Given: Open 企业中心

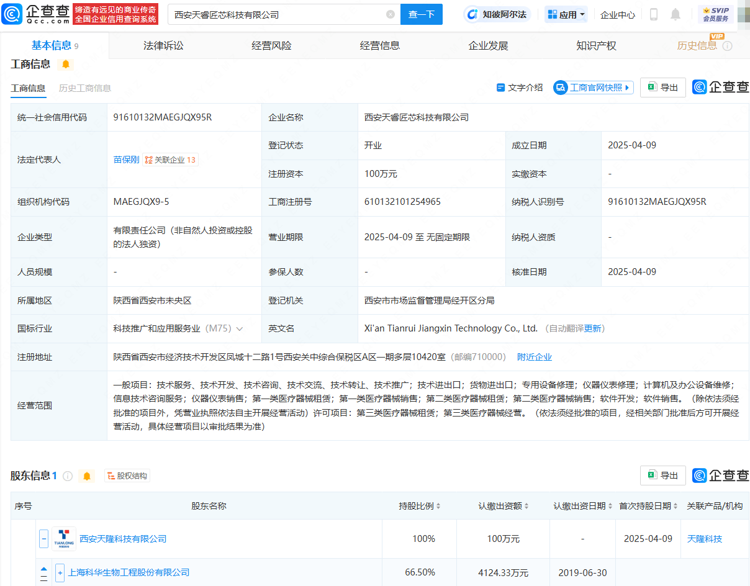Looking at the screenshot, I should click(618, 14).
